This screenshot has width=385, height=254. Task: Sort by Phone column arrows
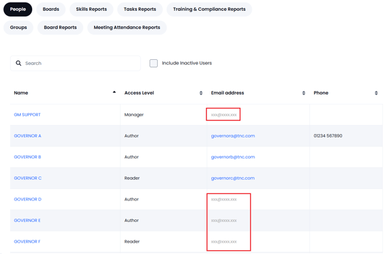click(x=376, y=93)
